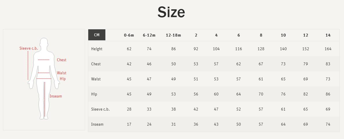The height and width of the screenshot is (139, 344).
Task: Select the 6-12m size column header
Action: (149, 35)
